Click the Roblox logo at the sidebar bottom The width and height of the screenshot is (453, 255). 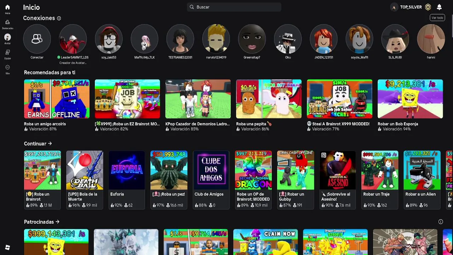pyautogui.click(x=7, y=247)
